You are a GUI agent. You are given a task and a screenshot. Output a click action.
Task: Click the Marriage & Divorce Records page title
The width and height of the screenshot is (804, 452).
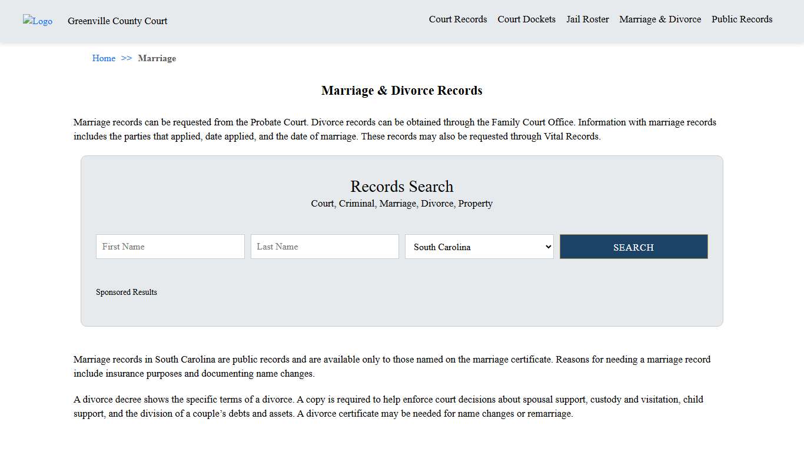(402, 91)
